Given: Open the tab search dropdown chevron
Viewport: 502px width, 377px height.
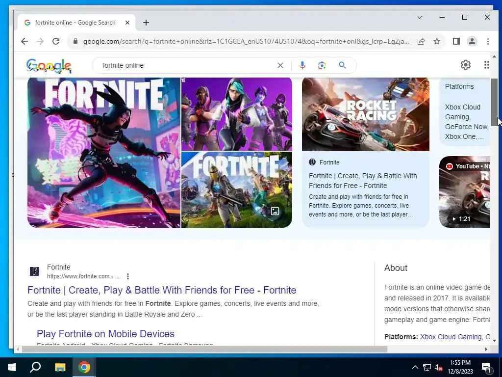Looking at the screenshot, I should coord(420,17).
